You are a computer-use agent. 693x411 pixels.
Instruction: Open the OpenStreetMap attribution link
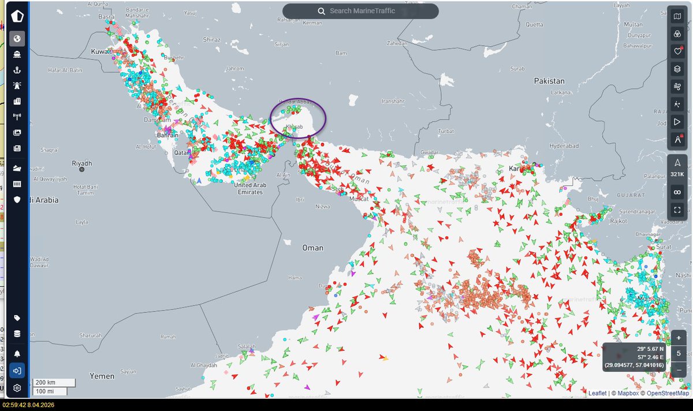pyautogui.click(x=668, y=393)
